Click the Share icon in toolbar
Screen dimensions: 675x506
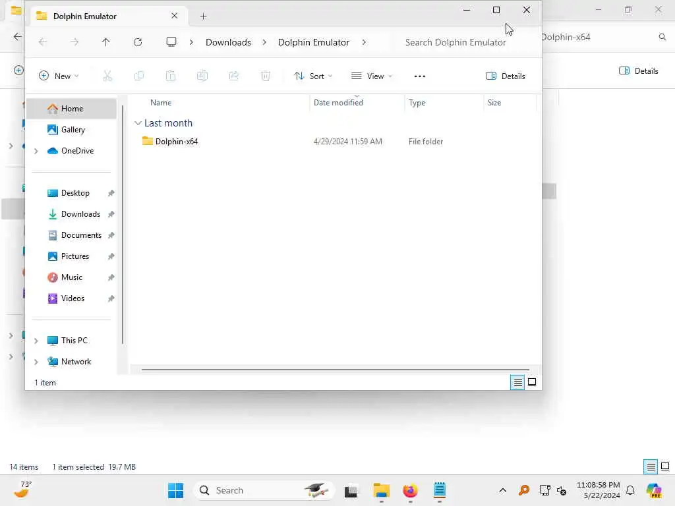[234, 76]
